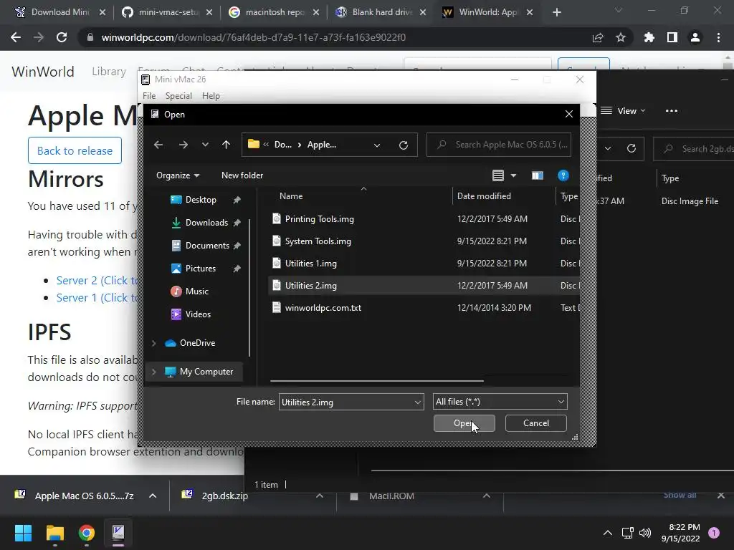Go forward in the Open dialog
The height and width of the screenshot is (550, 734).
pos(183,145)
